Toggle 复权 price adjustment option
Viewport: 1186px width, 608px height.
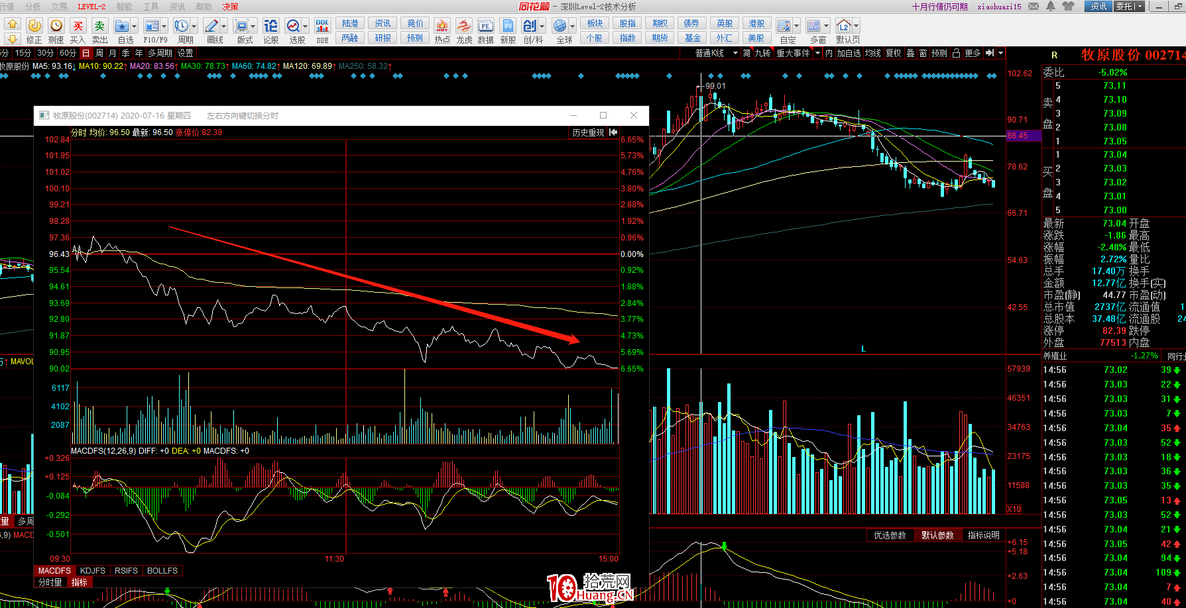pyautogui.click(x=893, y=53)
